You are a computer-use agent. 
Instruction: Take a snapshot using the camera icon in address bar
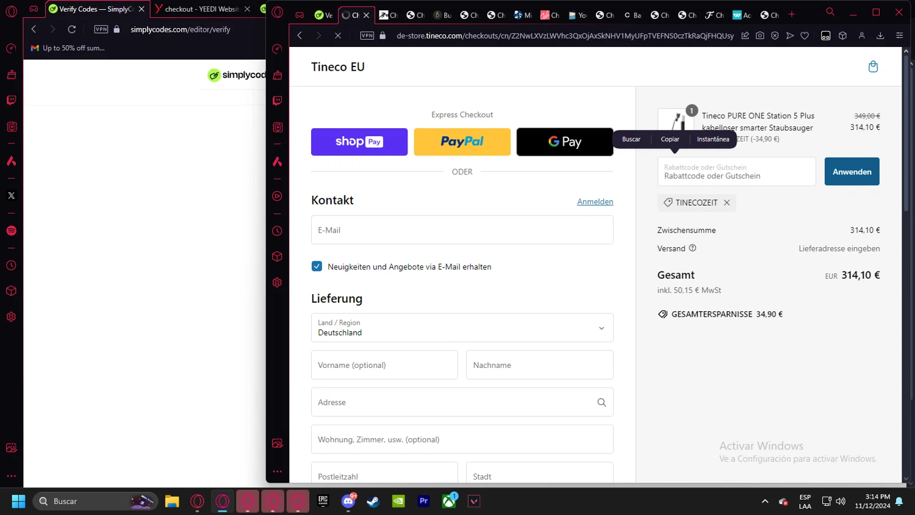click(x=760, y=36)
